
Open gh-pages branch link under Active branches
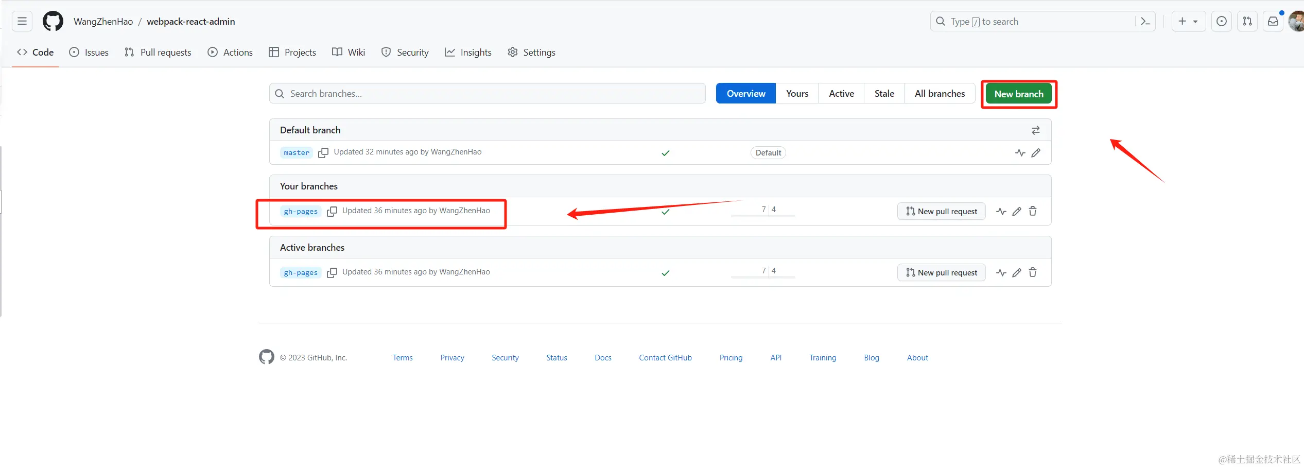pyautogui.click(x=301, y=273)
